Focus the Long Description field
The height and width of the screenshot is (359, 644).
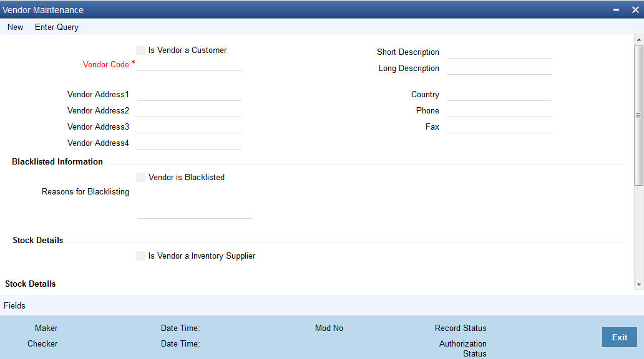[499, 69]
